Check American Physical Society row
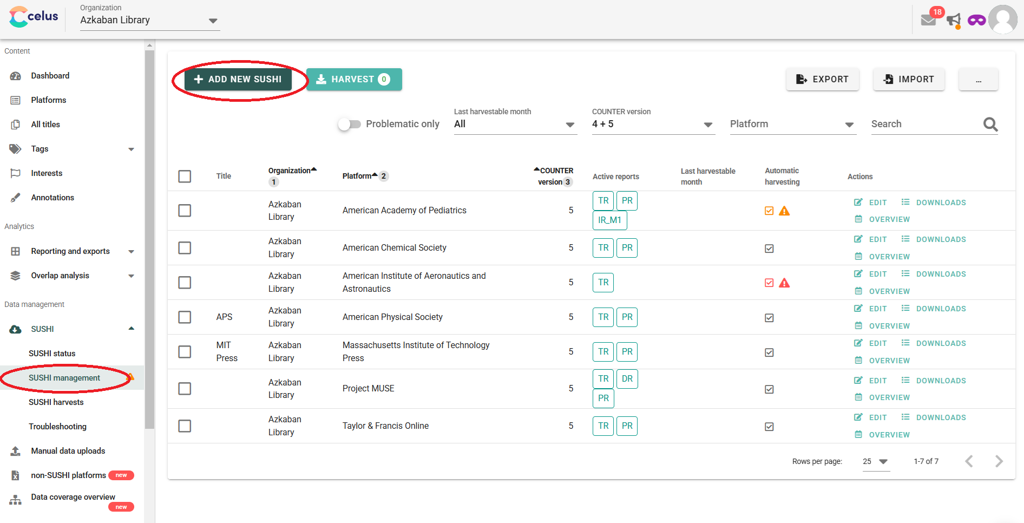Viewport: 1024px width, 523px height. 185,317
